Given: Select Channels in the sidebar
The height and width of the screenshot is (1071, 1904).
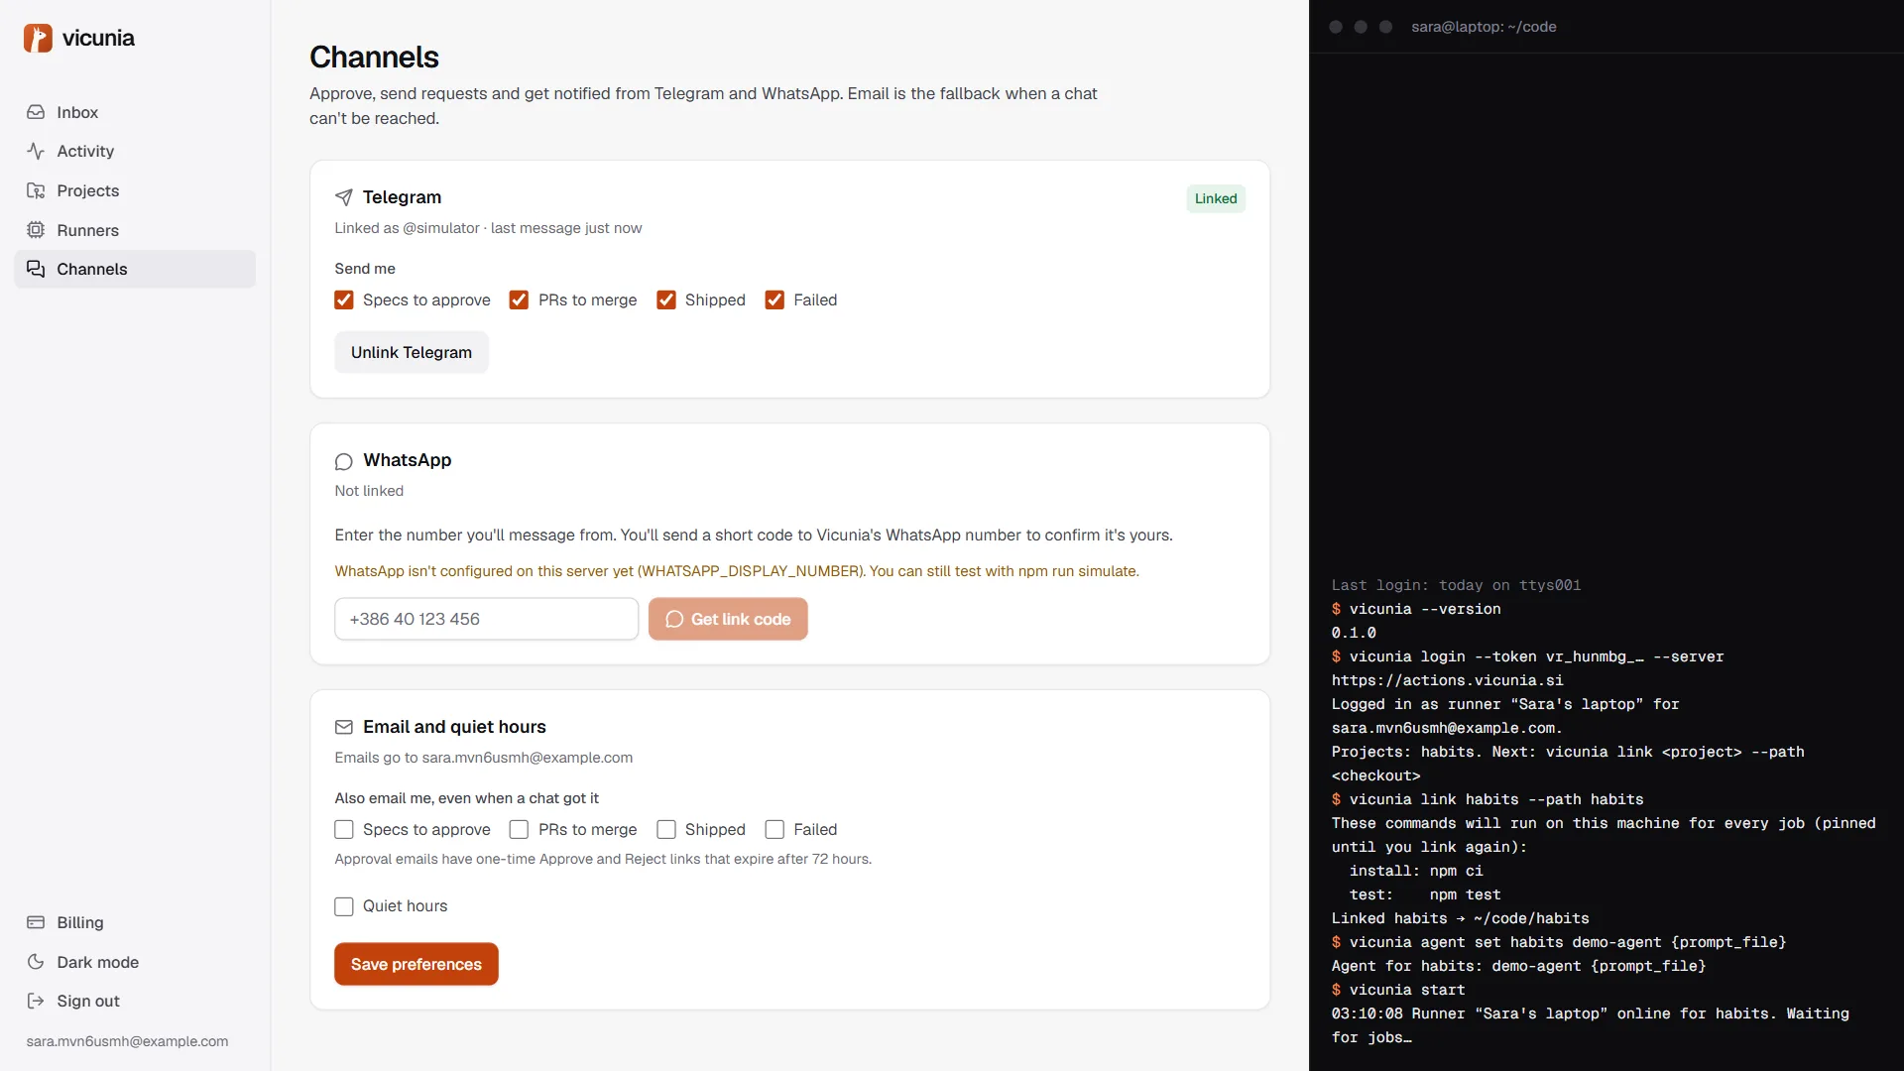Looking at the screenshot, I should (135, 269).
